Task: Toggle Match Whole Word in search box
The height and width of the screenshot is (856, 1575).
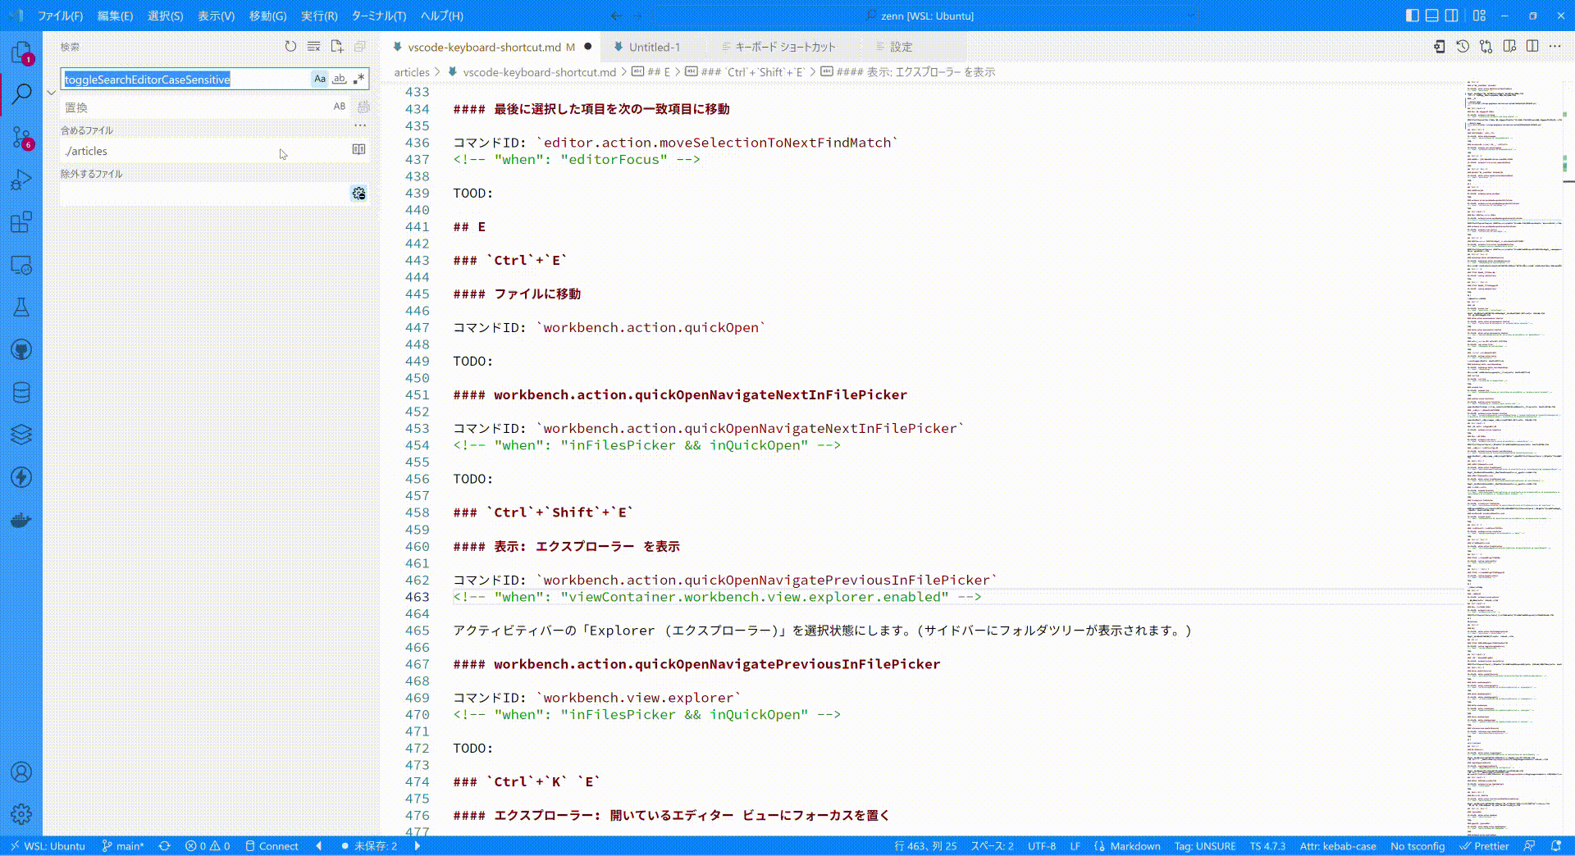Action: click(339, 79)
